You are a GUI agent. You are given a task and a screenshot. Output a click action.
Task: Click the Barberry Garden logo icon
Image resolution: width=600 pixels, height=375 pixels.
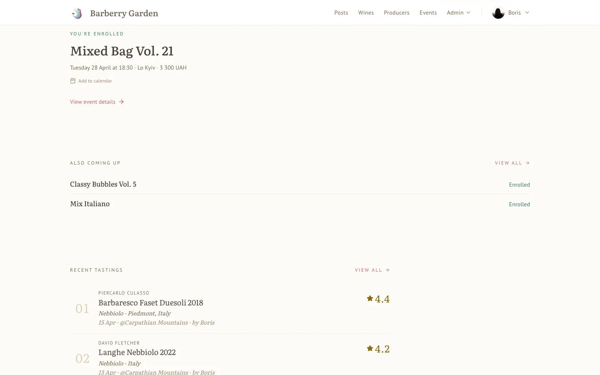tap(77, 13)
